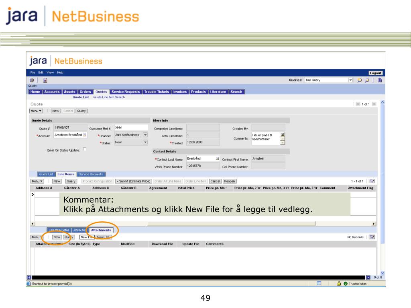Open the Status dropdown

coord(145,142)
